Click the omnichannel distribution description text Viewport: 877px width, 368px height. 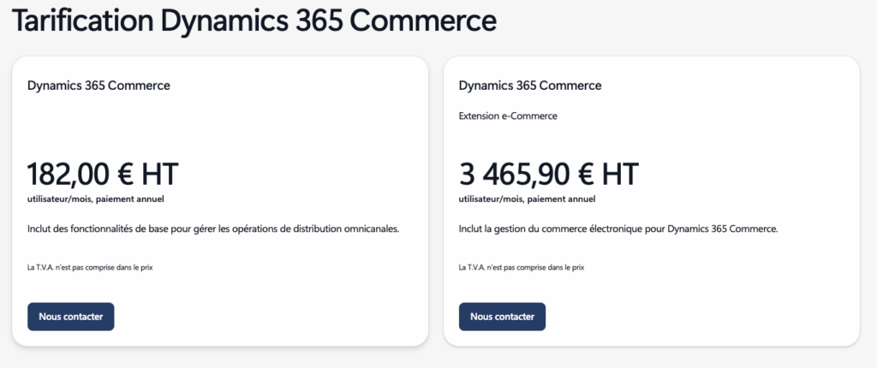213,229
